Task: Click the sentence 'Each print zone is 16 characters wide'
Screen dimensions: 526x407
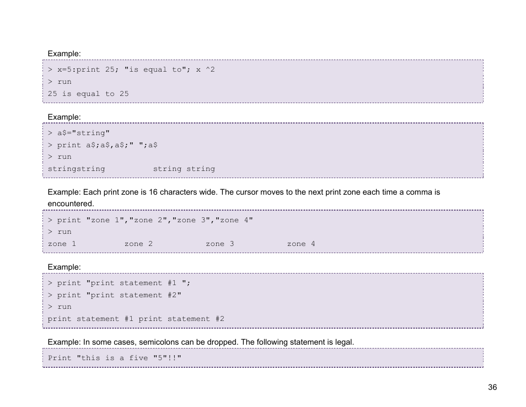Action: pyautogui.click(x=150, y=192)
